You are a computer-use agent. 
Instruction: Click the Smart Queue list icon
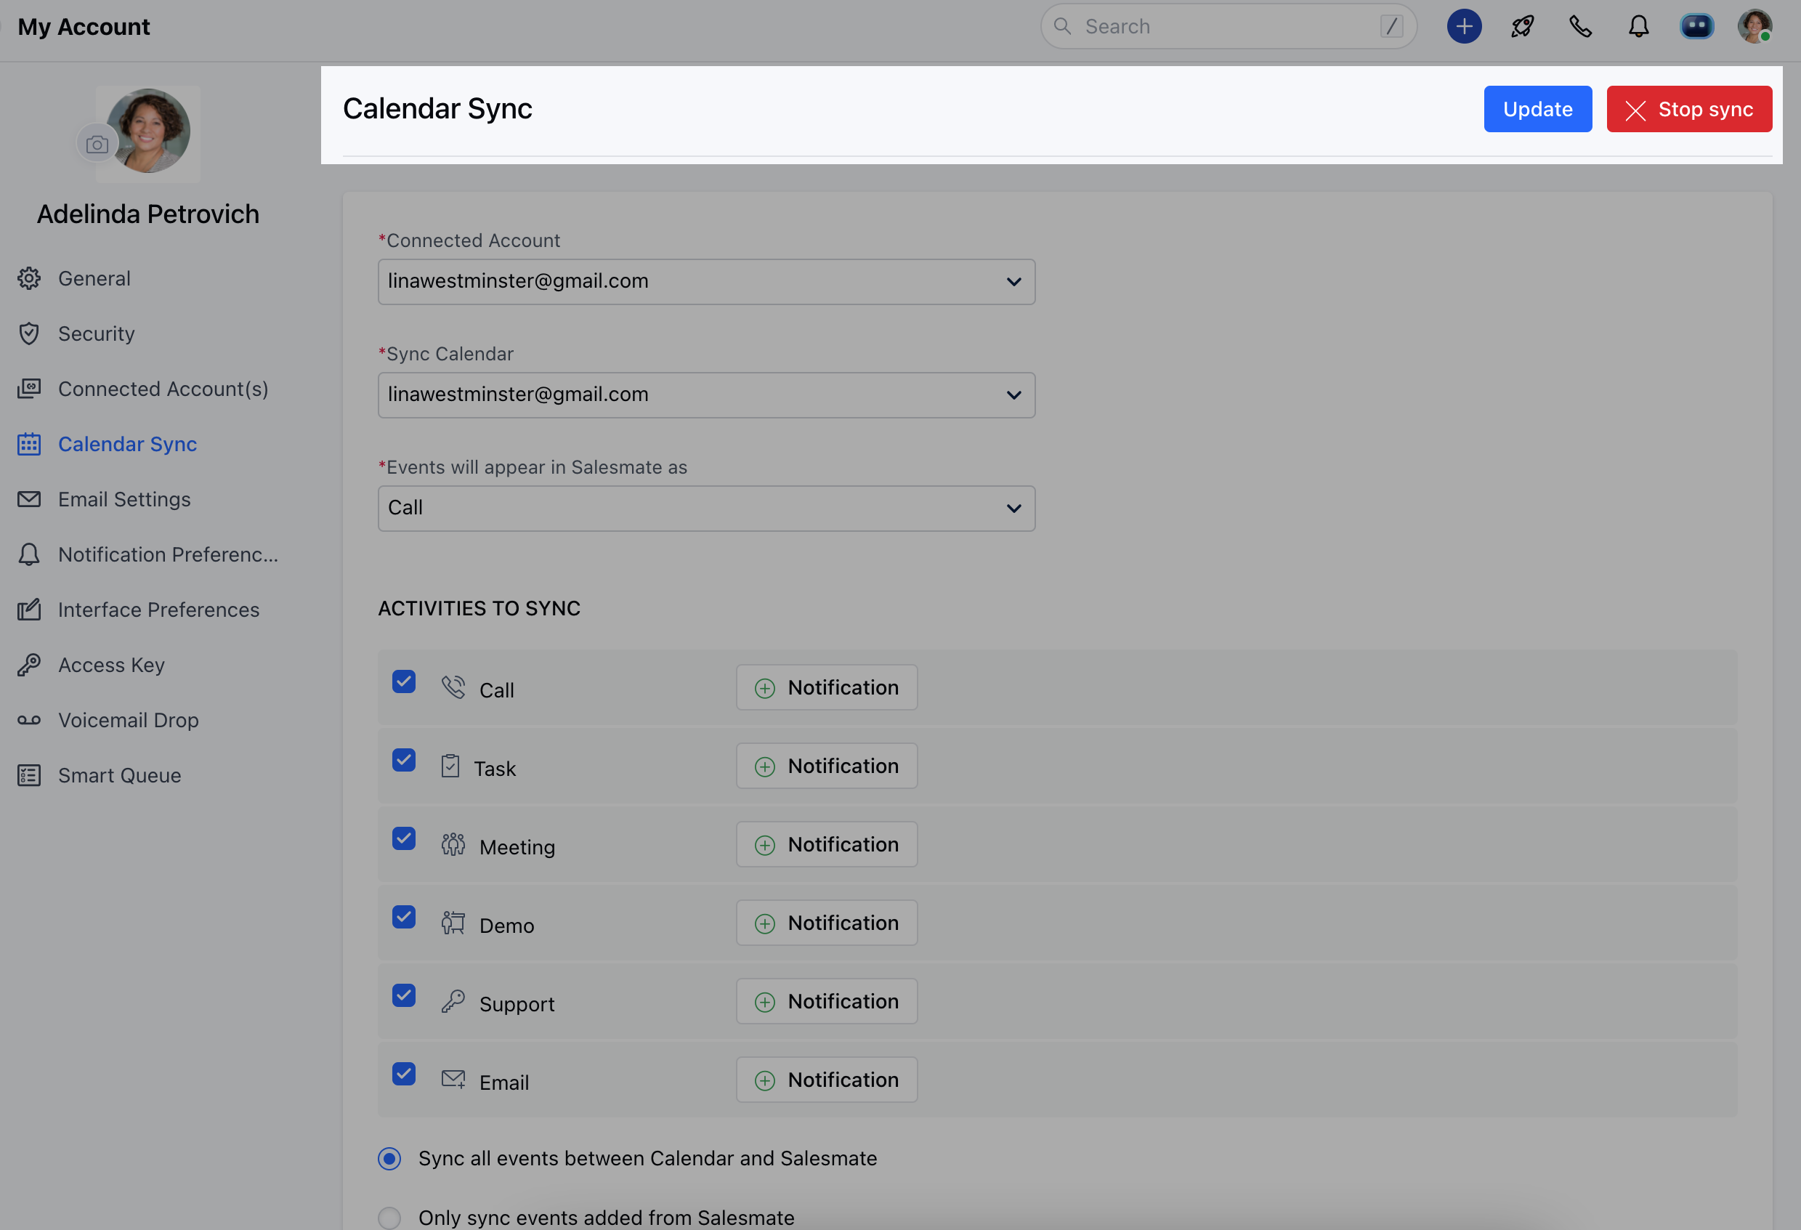pyautogui.click(x=30, y=775)
